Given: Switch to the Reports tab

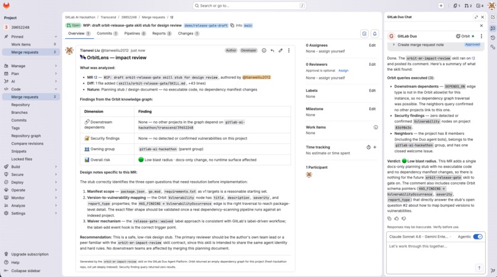Looking at the screenshot, I should 162,34.
